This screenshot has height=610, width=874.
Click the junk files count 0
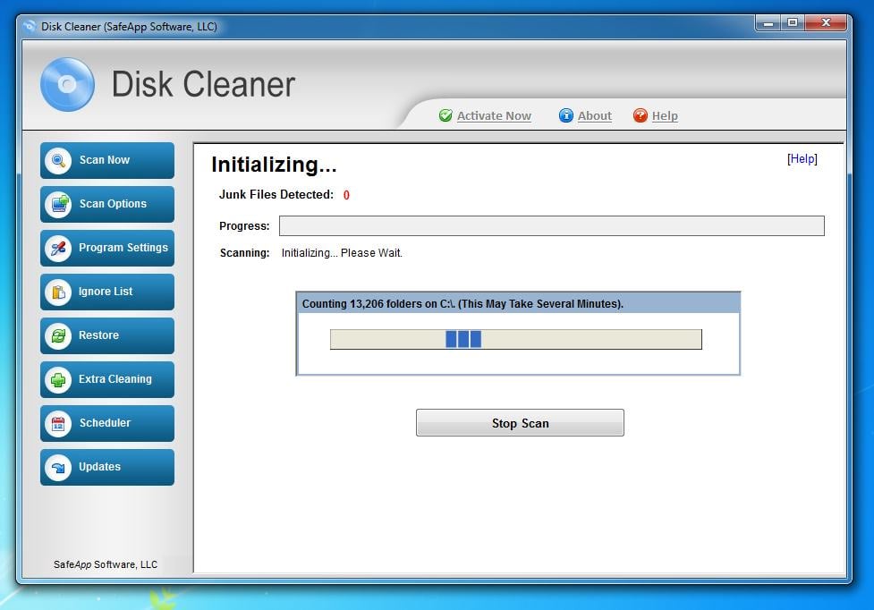pos(346,195)
